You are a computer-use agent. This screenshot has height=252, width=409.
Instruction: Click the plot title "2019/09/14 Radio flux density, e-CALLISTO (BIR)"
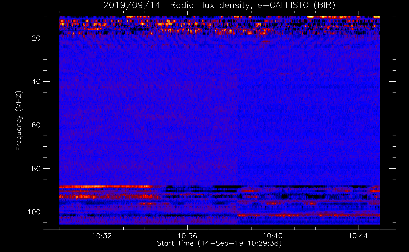click(219, 5)
